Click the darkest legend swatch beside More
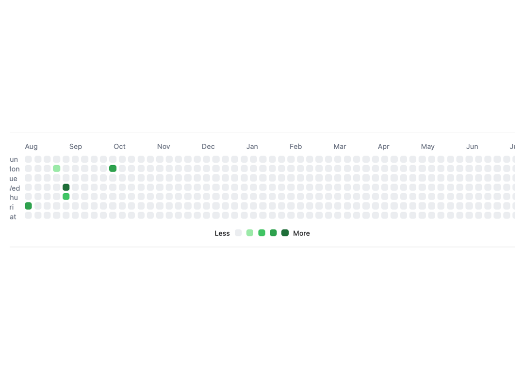 click(x=285, y=233)
